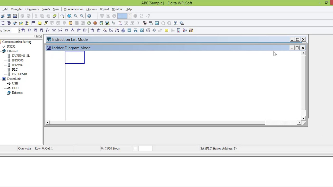The image size is (333, 187).
Task: Click the timer clock icon in ladder toolbar
Action: [x=123, y=30]
